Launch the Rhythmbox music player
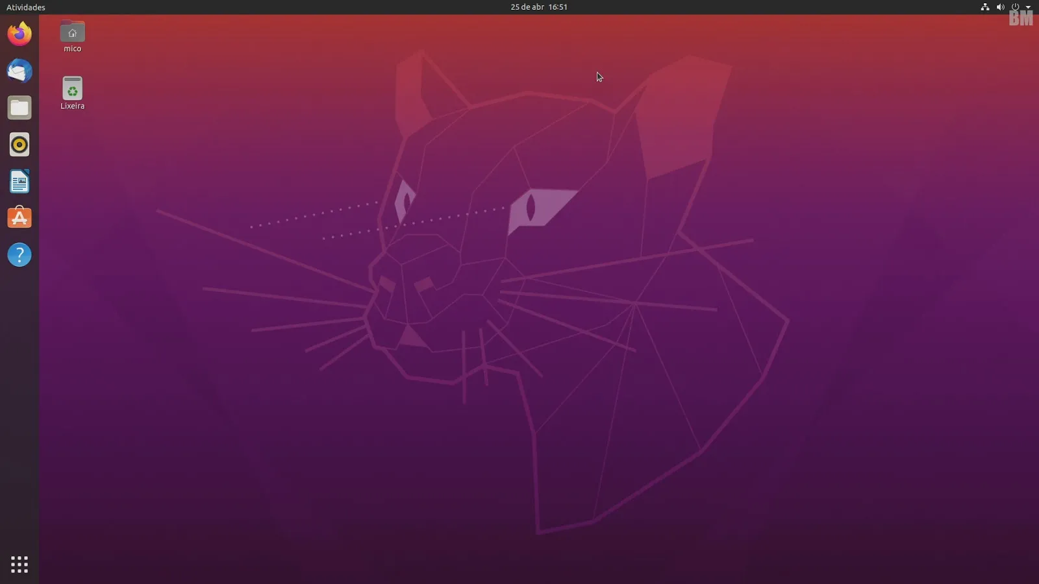This screenshot has width=1039, height=584. tap(19, 145)
